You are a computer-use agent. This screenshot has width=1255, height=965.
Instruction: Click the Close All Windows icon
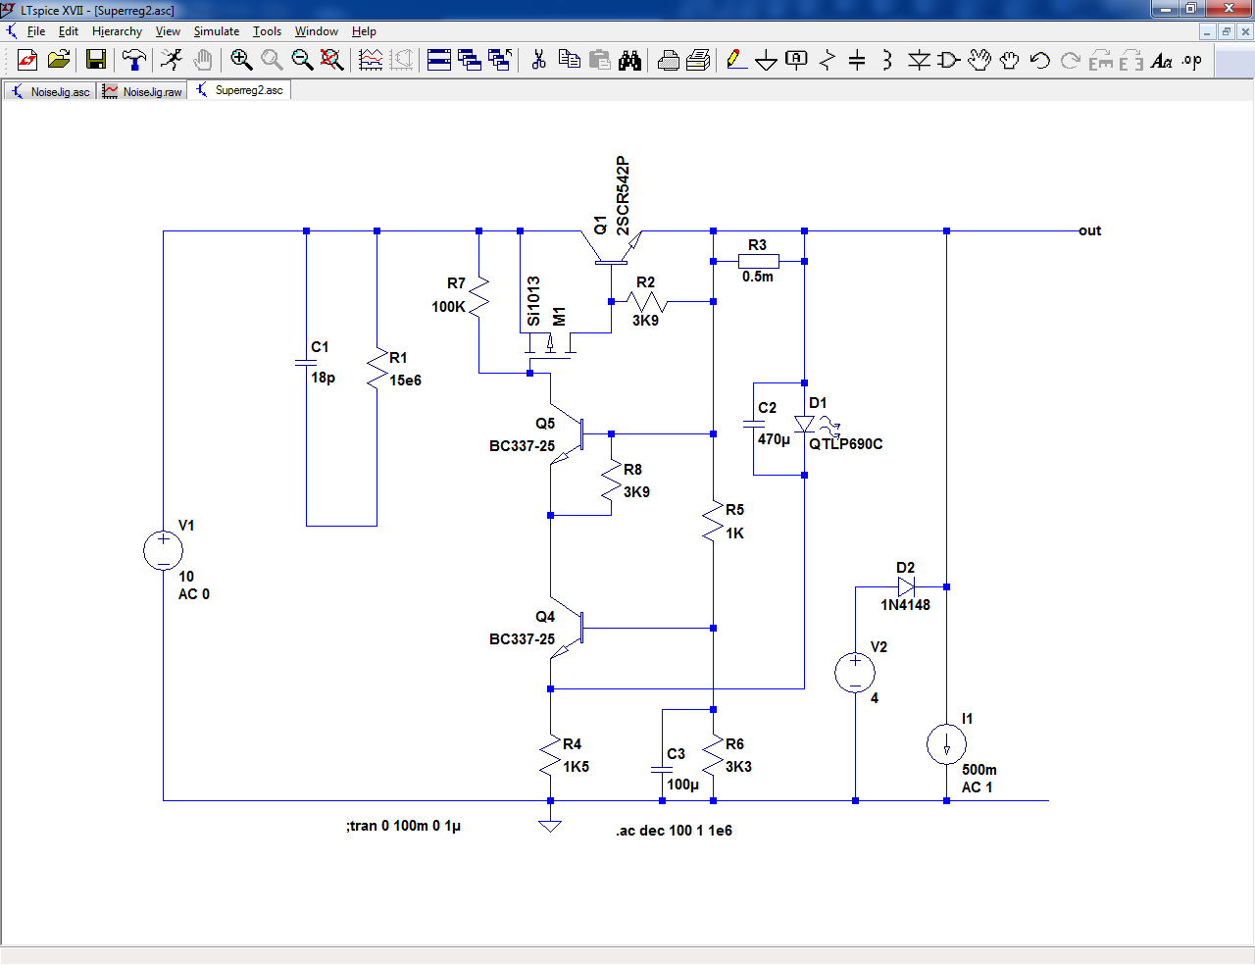[500, 61]
